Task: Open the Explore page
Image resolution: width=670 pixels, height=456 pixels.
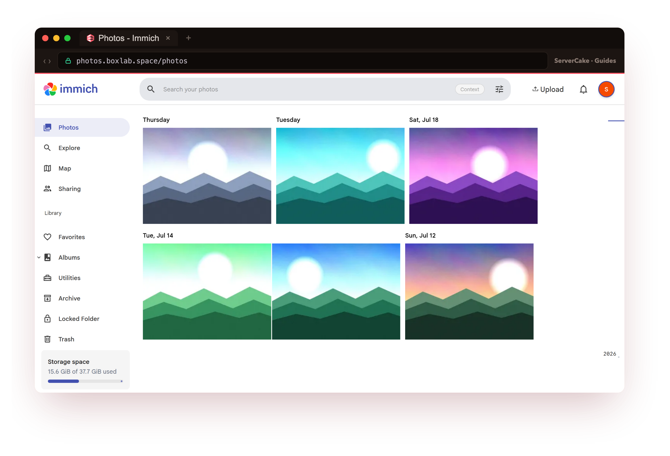Action: 82,148
